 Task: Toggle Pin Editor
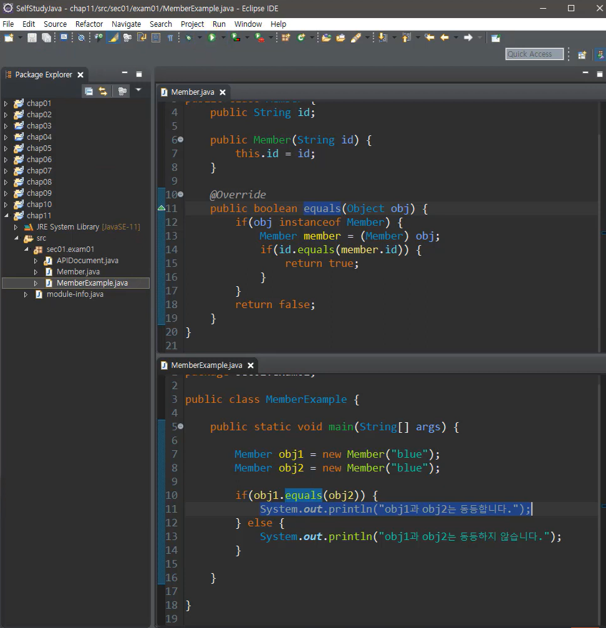496,37
